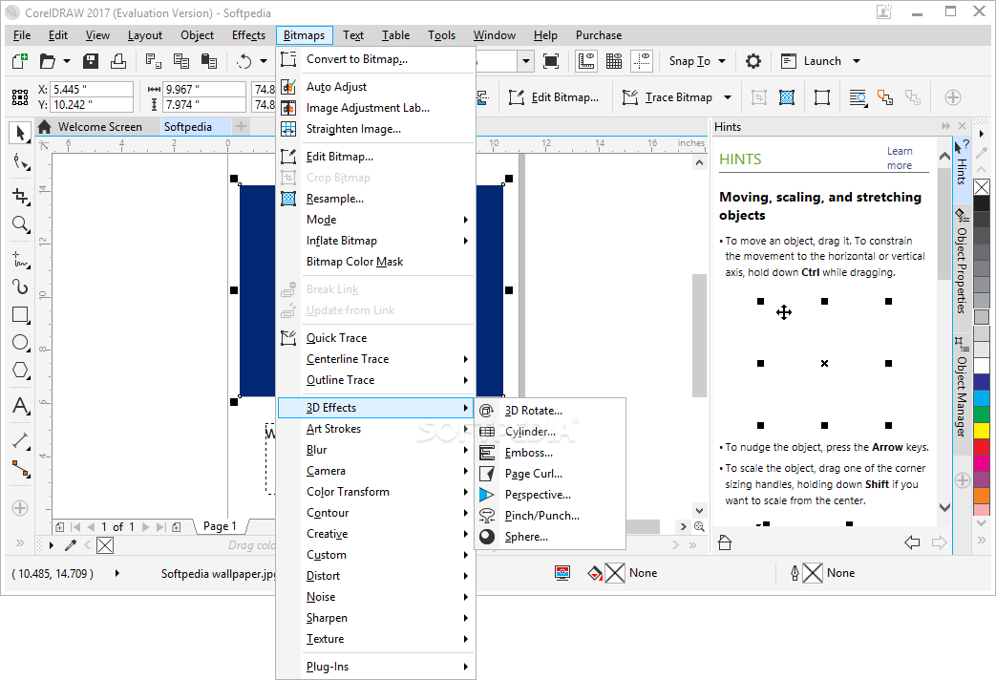The width and height of the screenshot is (996, 680).
Task: Open the Effects menu
Action: pos(248,35)
